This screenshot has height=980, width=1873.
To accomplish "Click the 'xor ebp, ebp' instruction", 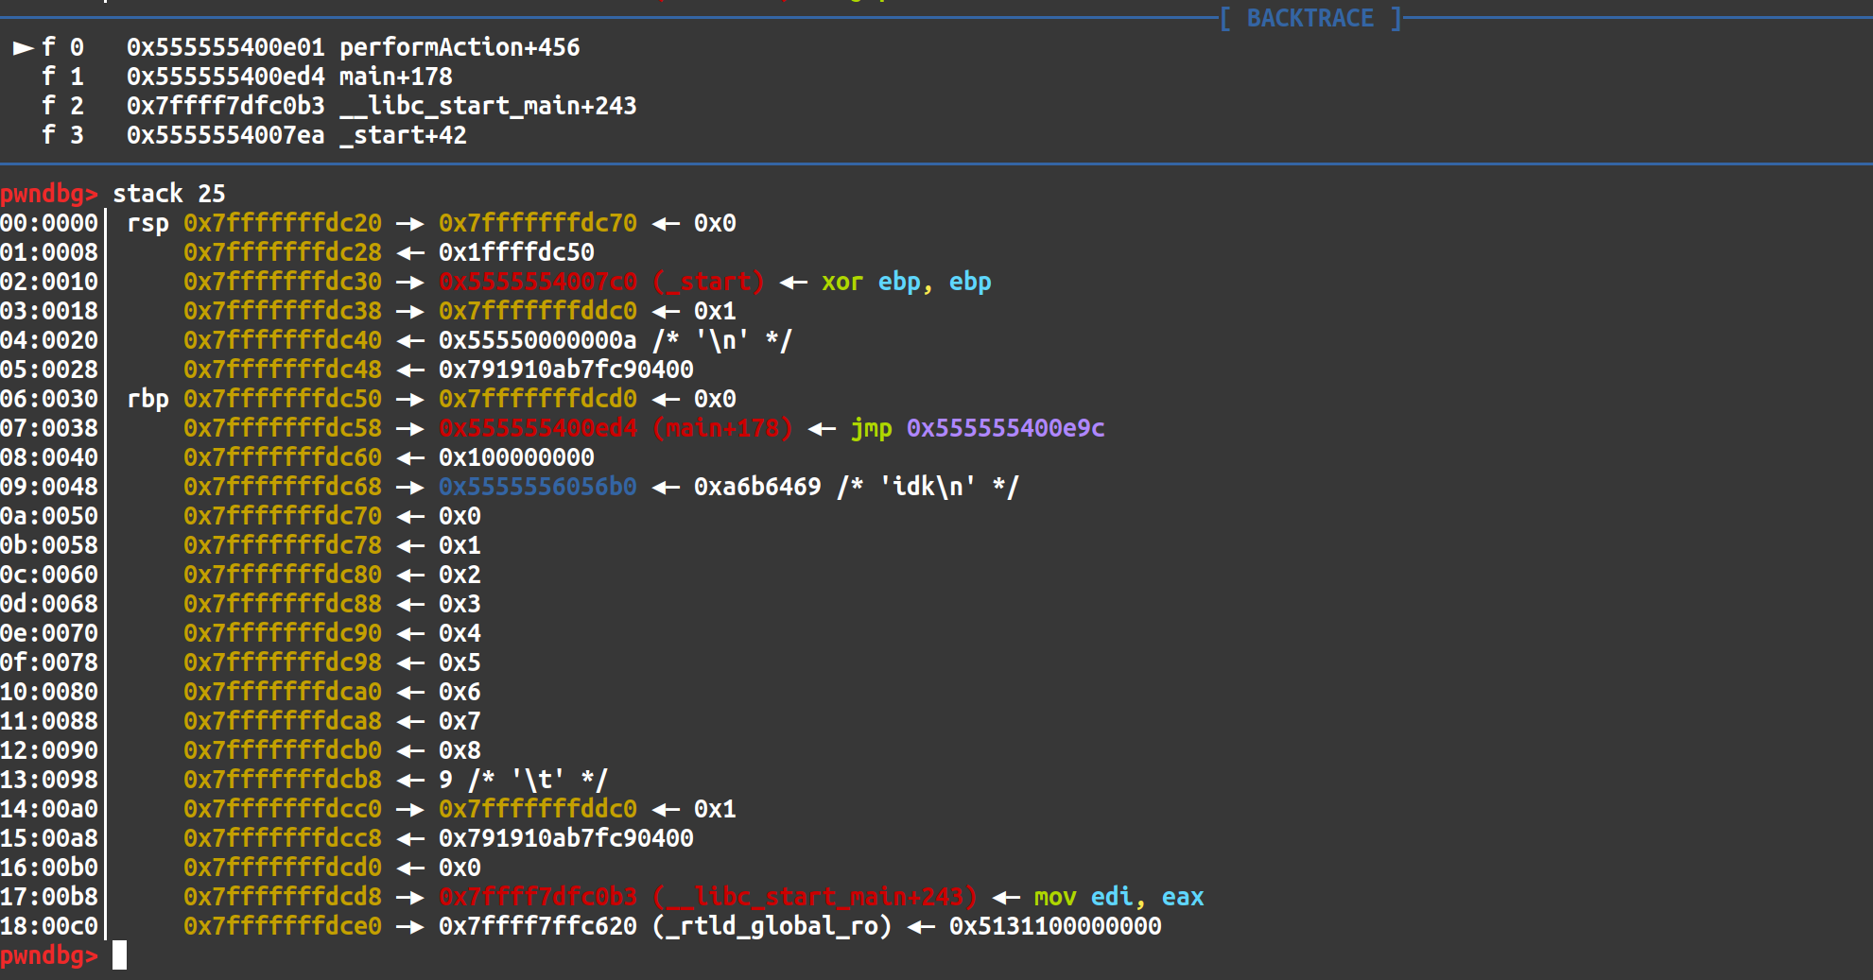I will click(906, 282).
